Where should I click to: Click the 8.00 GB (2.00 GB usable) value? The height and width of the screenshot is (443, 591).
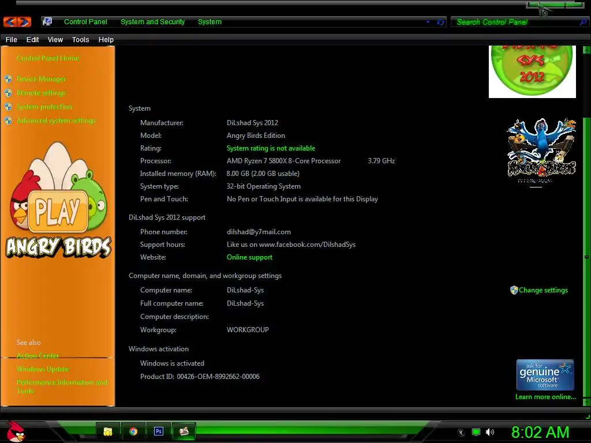tap(263, 174)
